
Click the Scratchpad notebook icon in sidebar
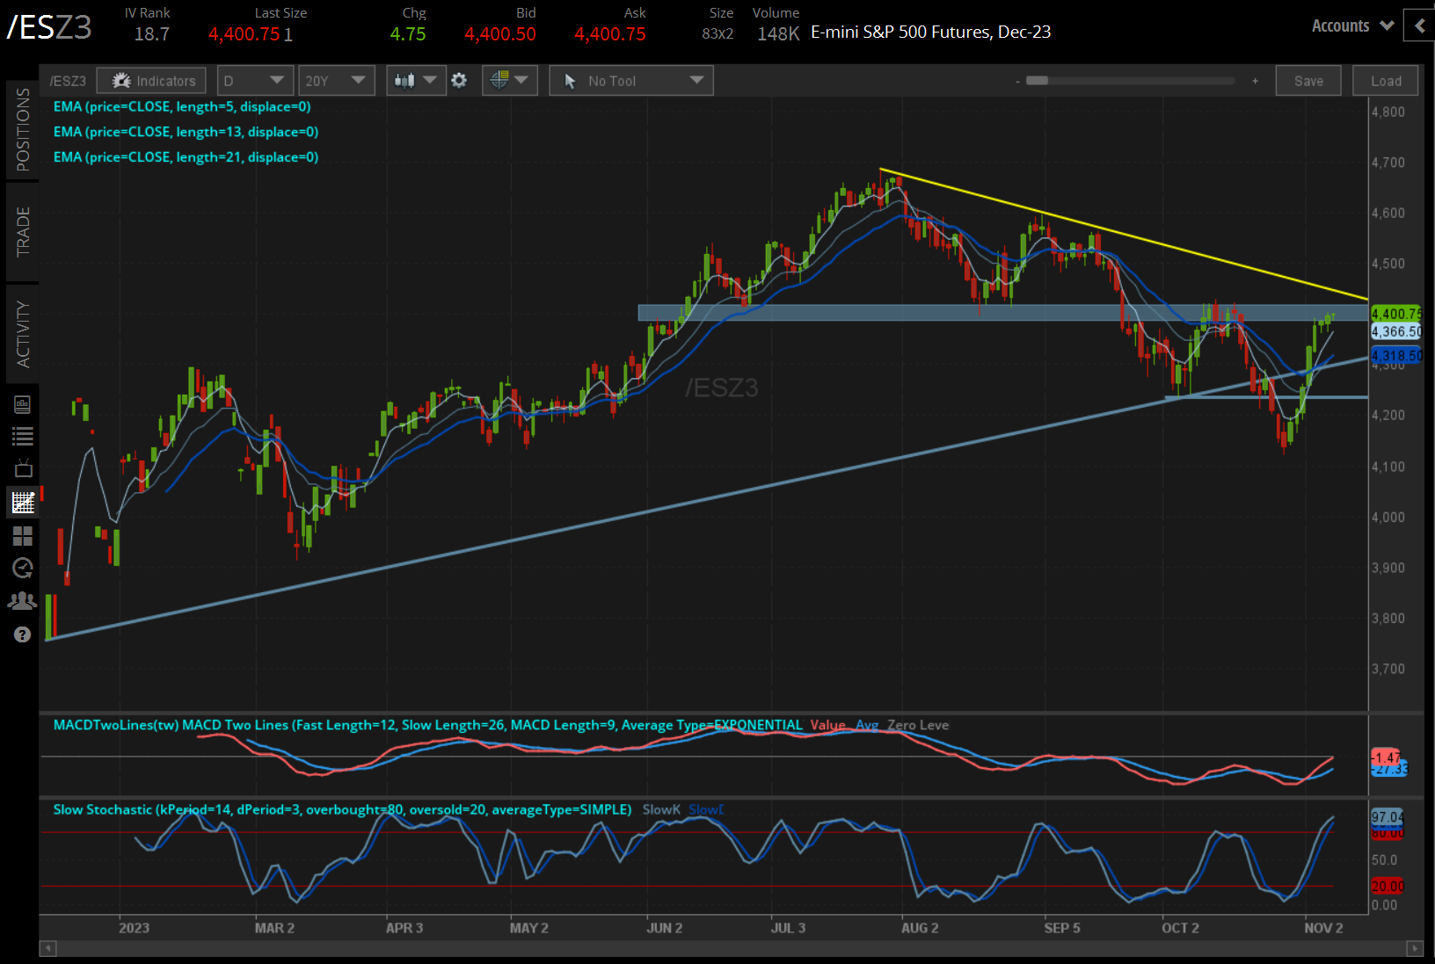(23, 404)
